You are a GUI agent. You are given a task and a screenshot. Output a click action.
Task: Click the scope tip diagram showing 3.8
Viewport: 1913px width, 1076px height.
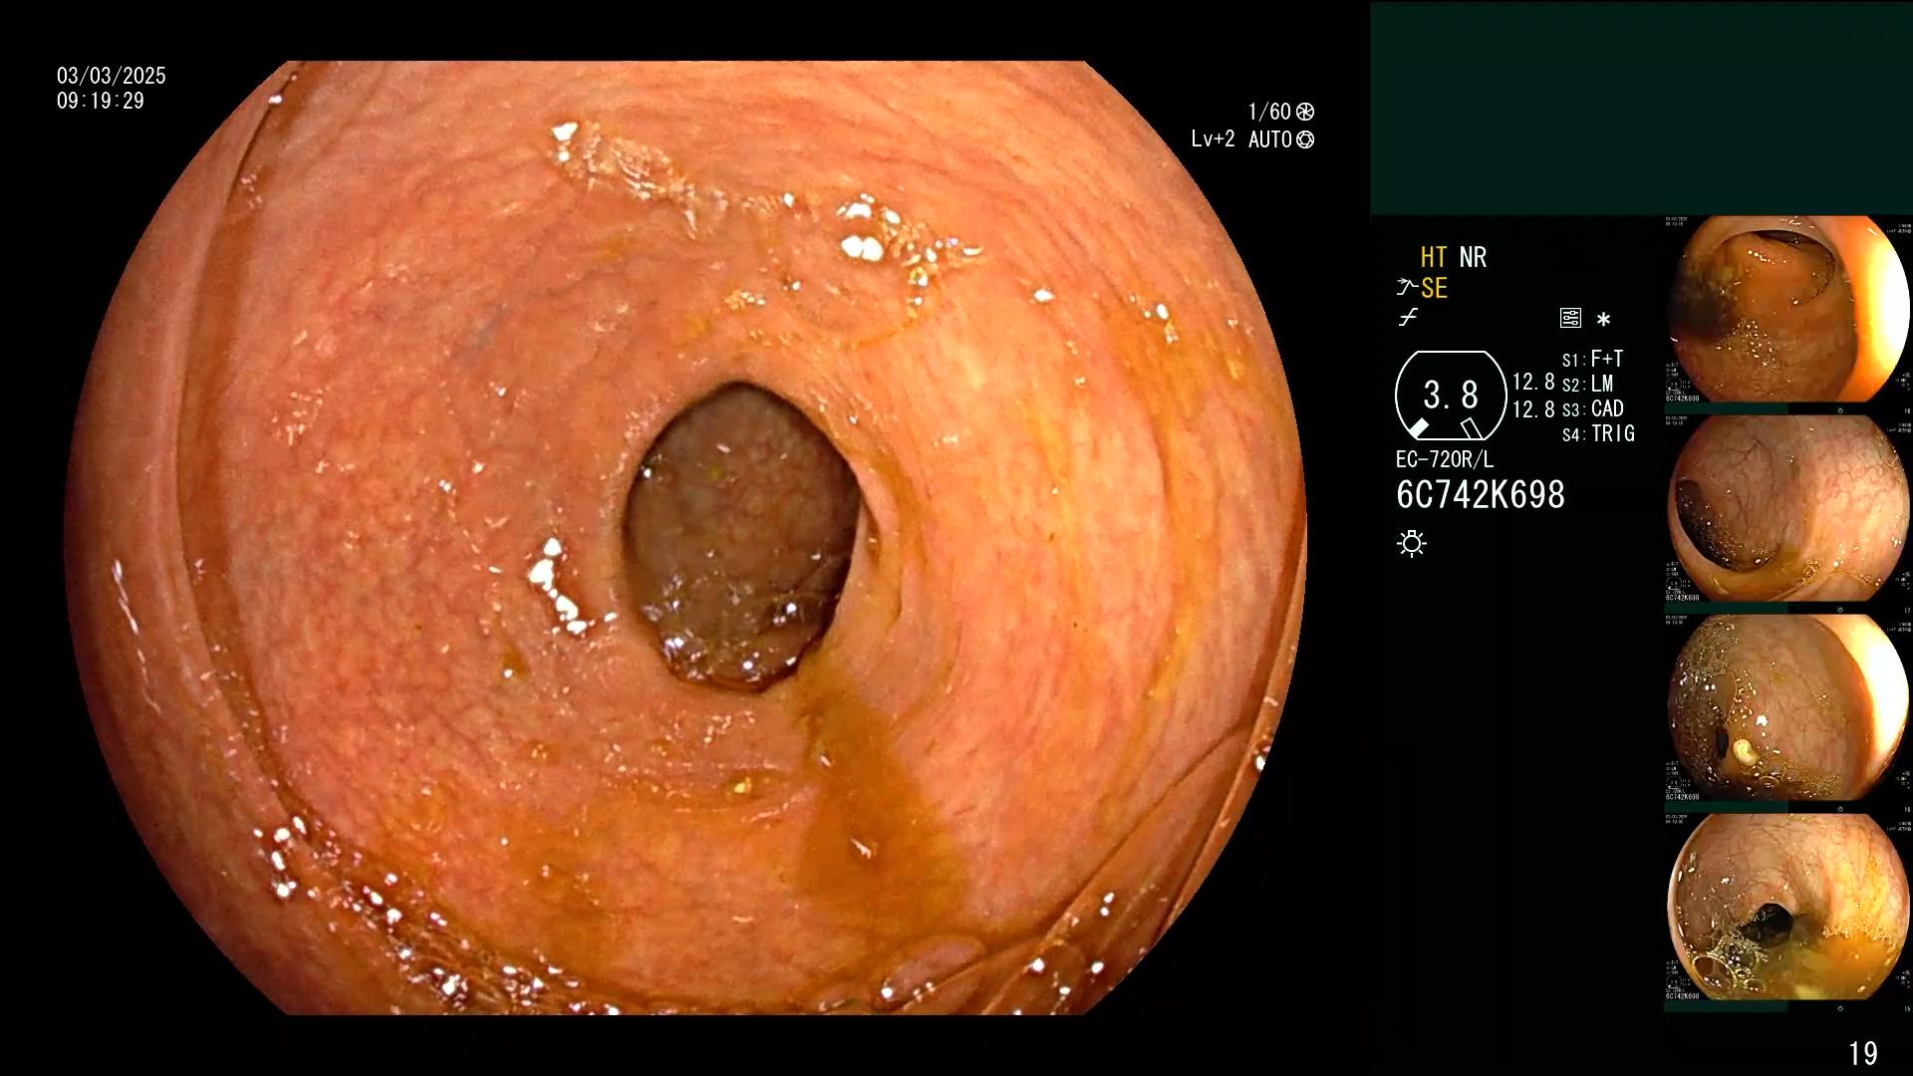click(1451, 396)
